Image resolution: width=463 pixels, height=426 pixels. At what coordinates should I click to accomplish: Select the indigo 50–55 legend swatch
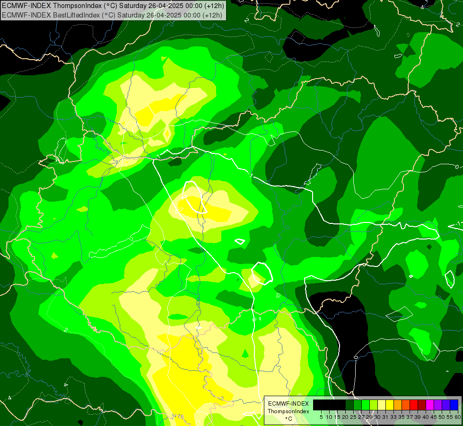click(446, 405)
